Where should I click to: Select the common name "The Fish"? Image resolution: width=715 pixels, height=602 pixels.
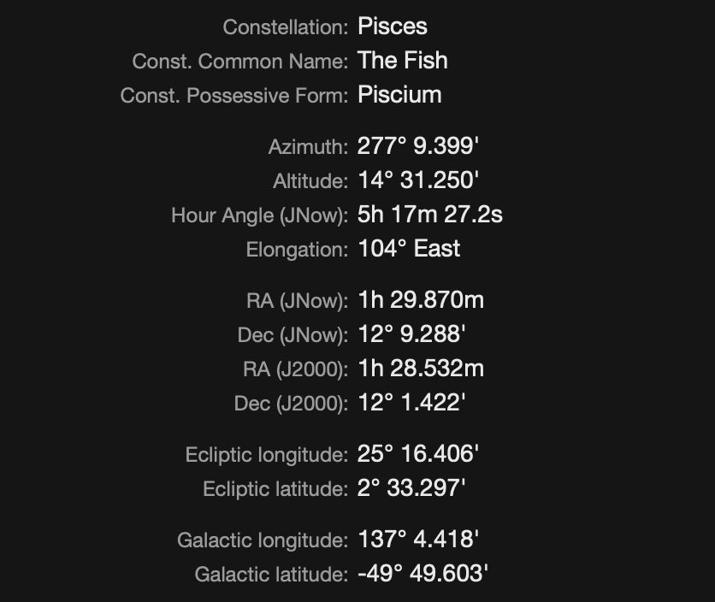pos(403,61)
